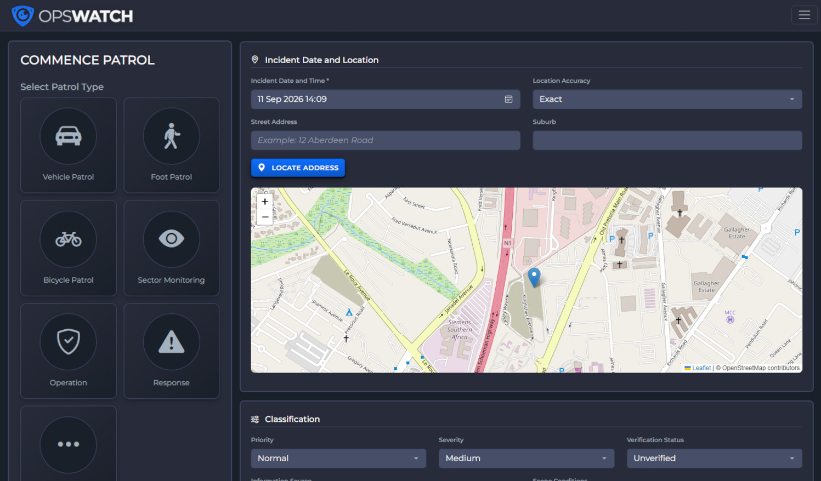Click the Classification section heading

click(292, 419)
